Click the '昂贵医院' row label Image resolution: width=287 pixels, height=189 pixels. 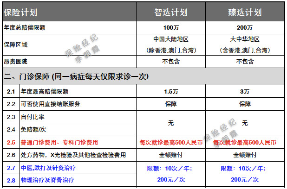pos(16,61)
